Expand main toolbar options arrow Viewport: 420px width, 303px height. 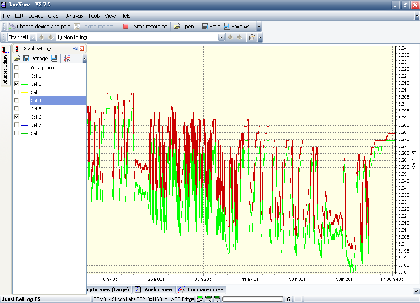(259, 26)
